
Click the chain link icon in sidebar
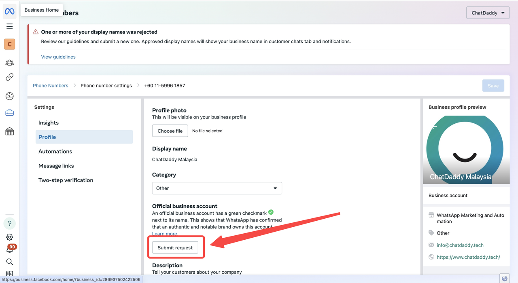(x=10, y=77)
